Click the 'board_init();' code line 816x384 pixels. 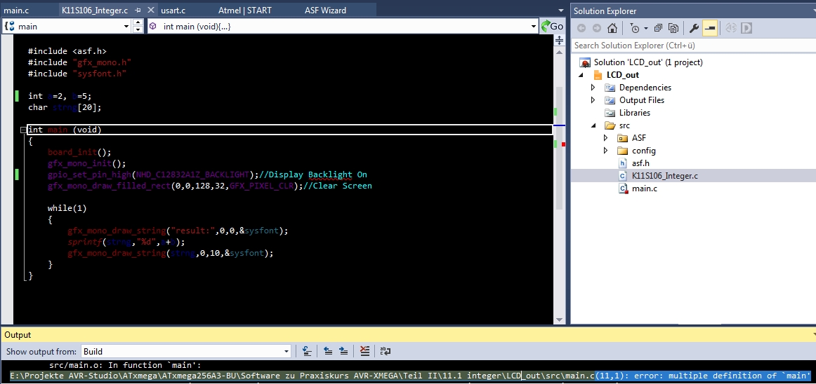[x=79, y=152]
